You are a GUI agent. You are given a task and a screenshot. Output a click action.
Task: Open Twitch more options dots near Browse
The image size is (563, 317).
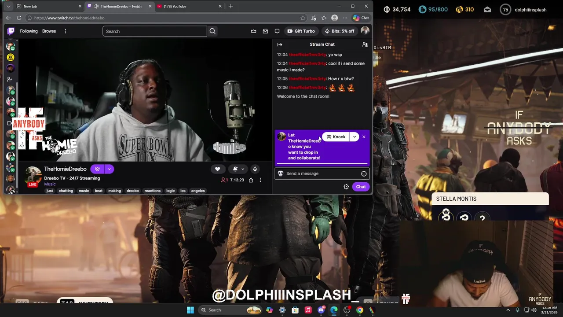pos(65,31)
